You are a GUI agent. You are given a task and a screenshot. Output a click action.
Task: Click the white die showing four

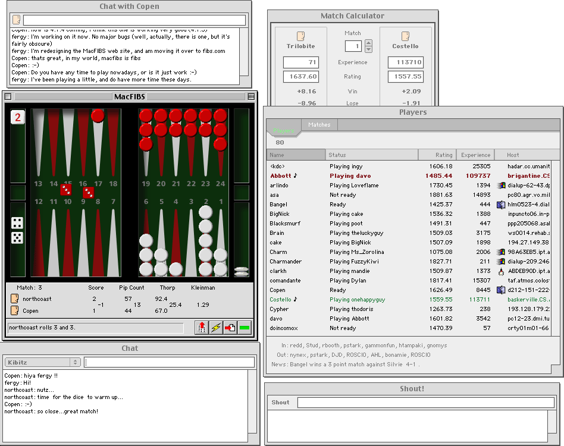17,223
